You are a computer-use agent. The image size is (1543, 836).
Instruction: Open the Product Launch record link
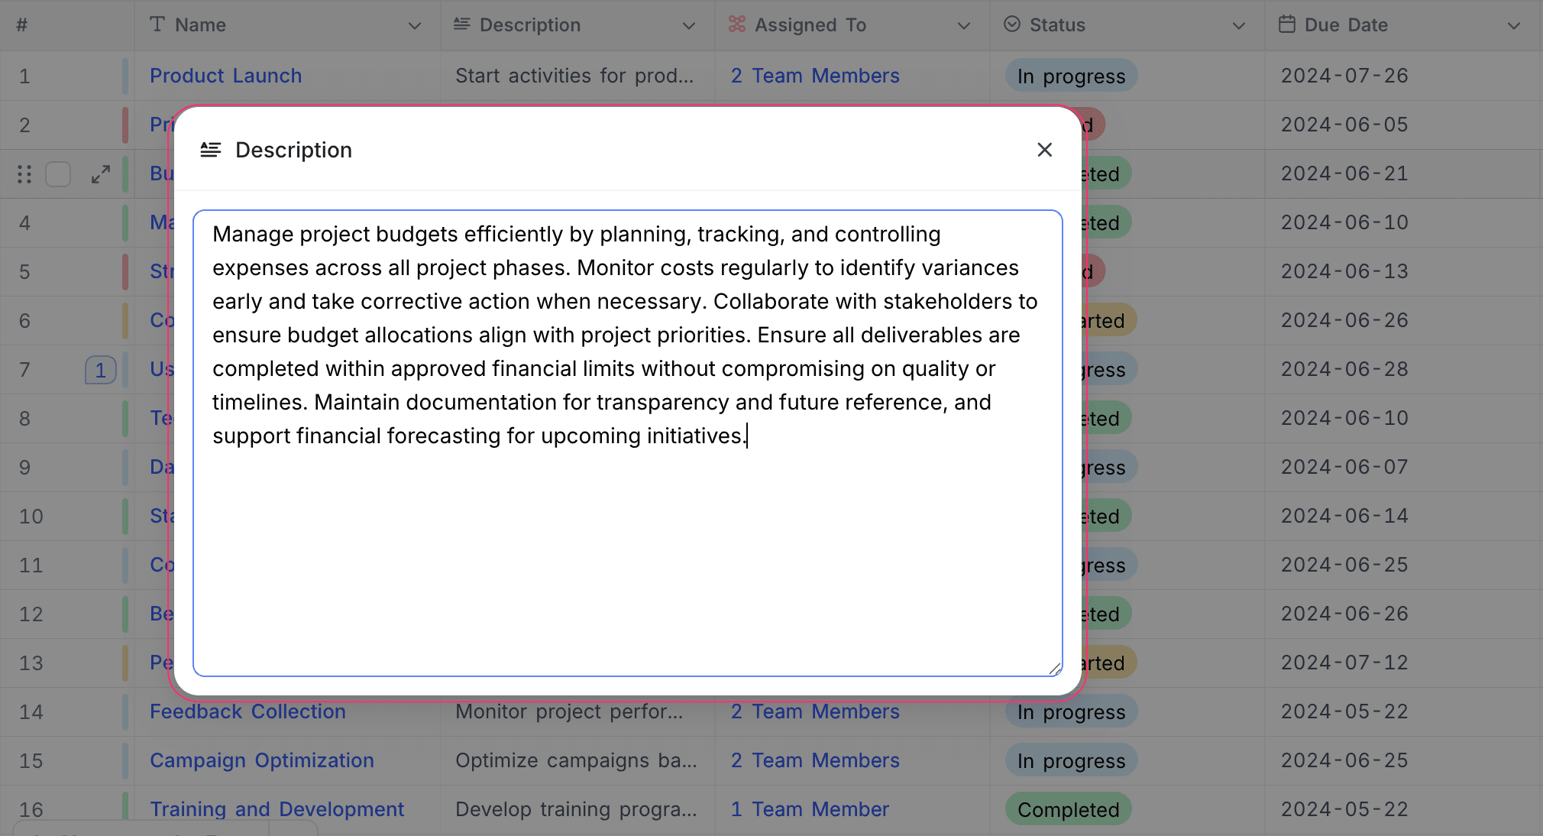(225, 76)
